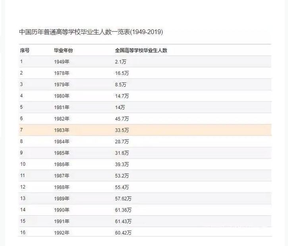The height and width of the screenshot is (246, 288).
Task: Select the 1978年 year cell
Action: (62, 73)
